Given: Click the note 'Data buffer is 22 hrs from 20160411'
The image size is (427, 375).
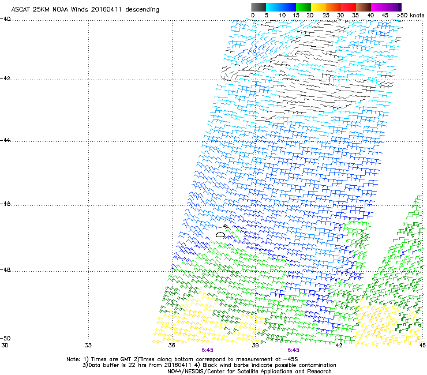Looking at the screenshot, I should (x=140, y=365).
